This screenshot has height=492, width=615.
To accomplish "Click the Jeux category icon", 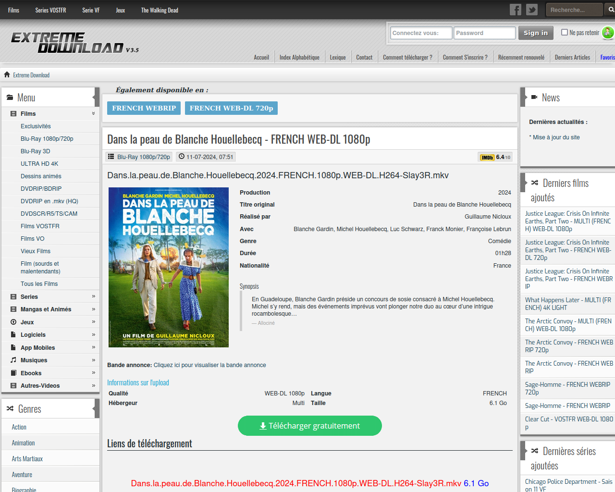I will tap(13, 322).
